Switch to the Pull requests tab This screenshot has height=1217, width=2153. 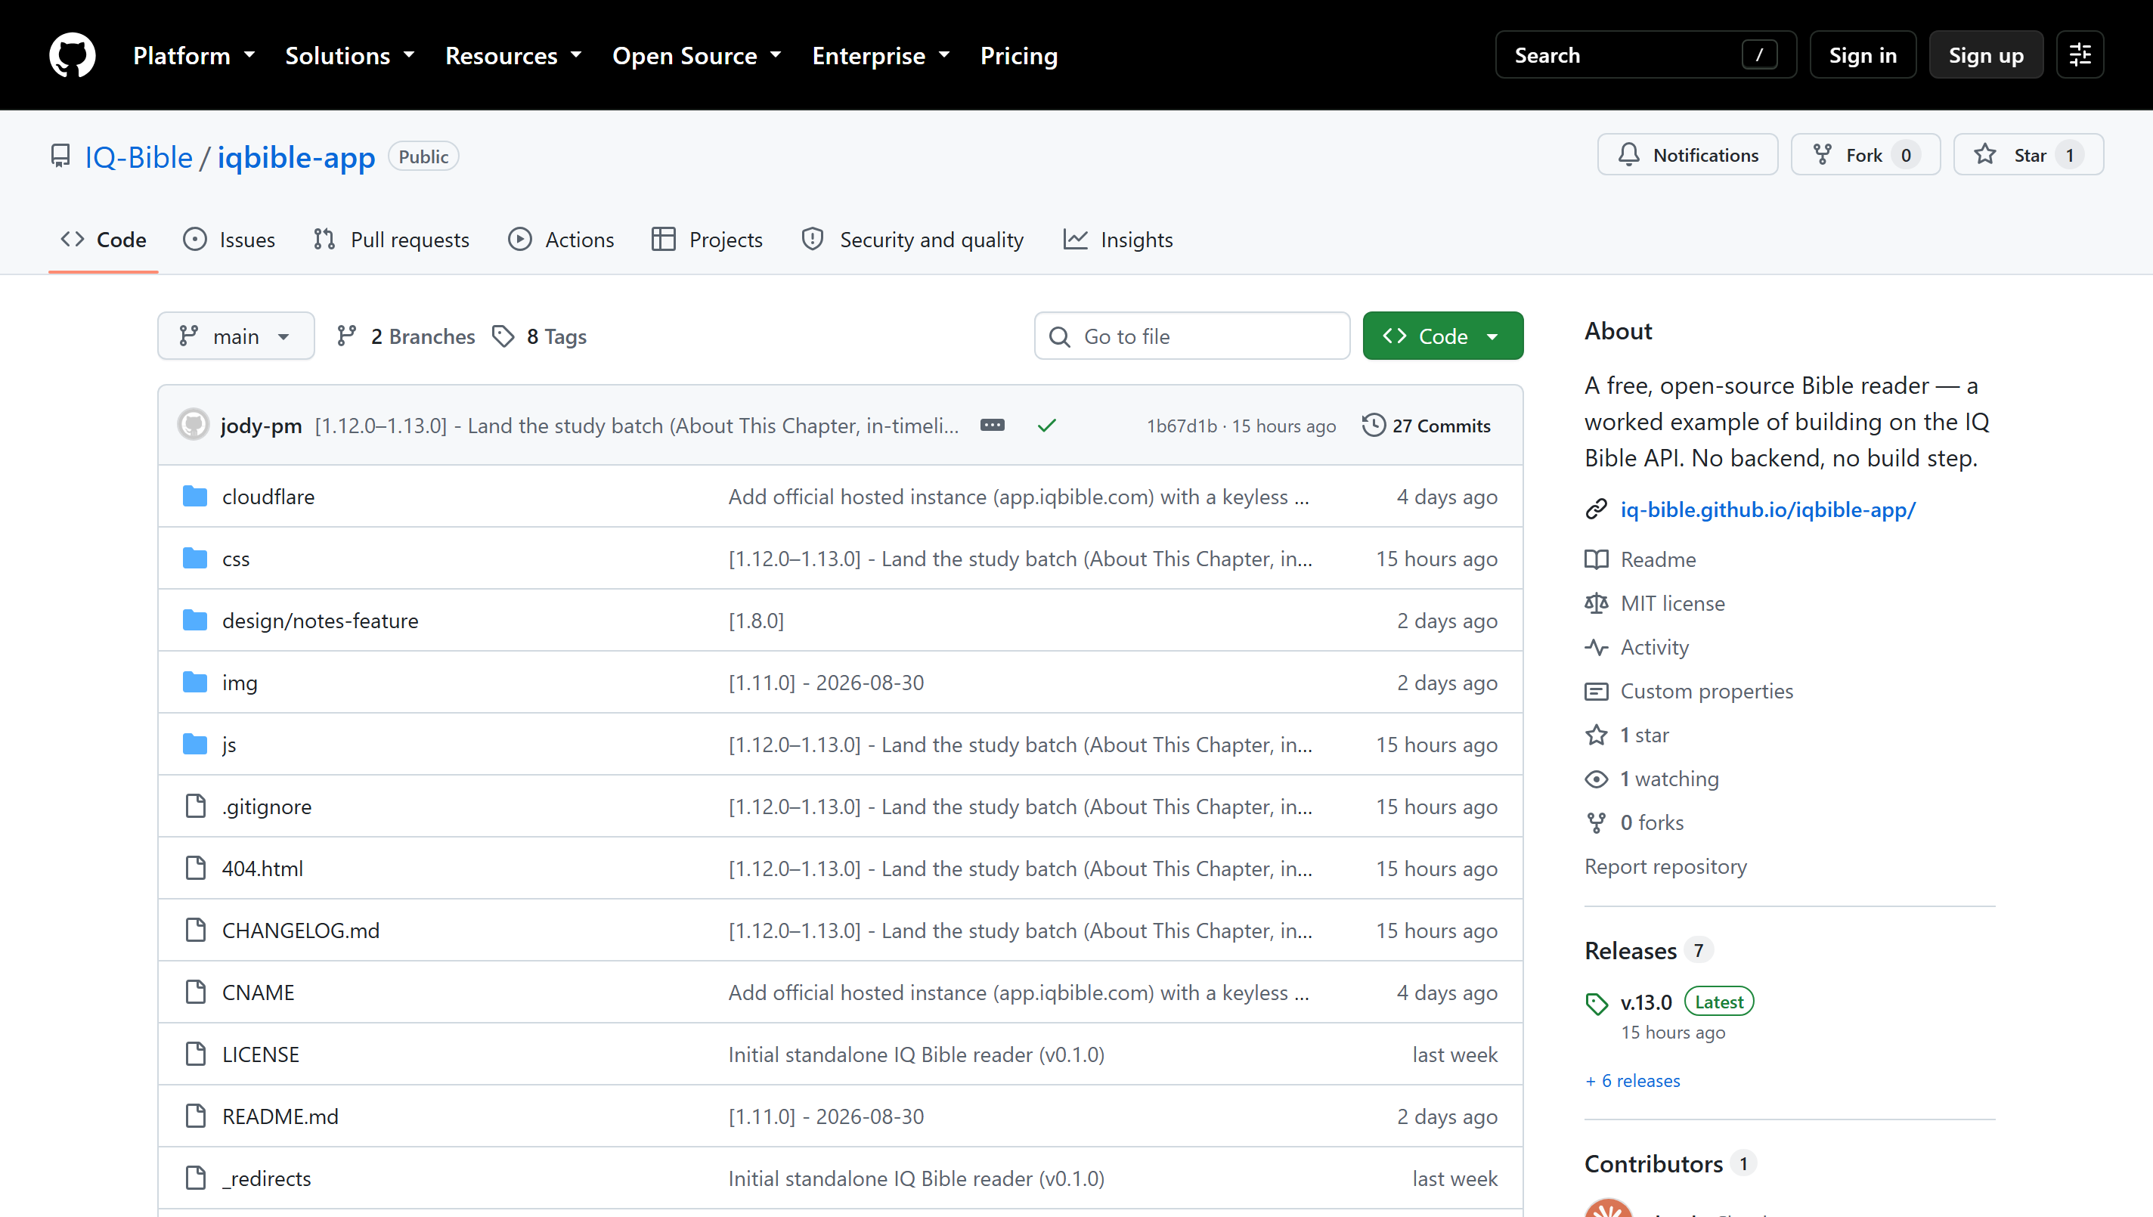click(x=391, y=240)
